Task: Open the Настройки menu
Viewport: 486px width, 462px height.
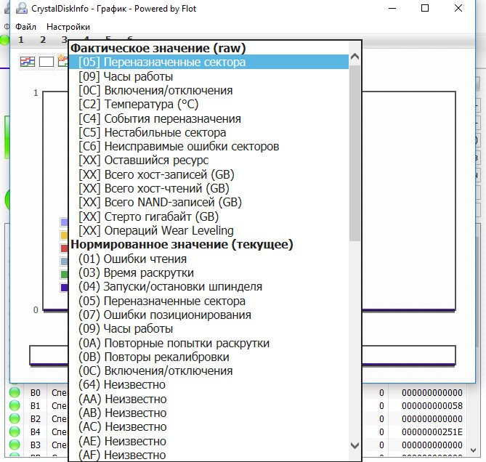Action: [x=68, y=27]
